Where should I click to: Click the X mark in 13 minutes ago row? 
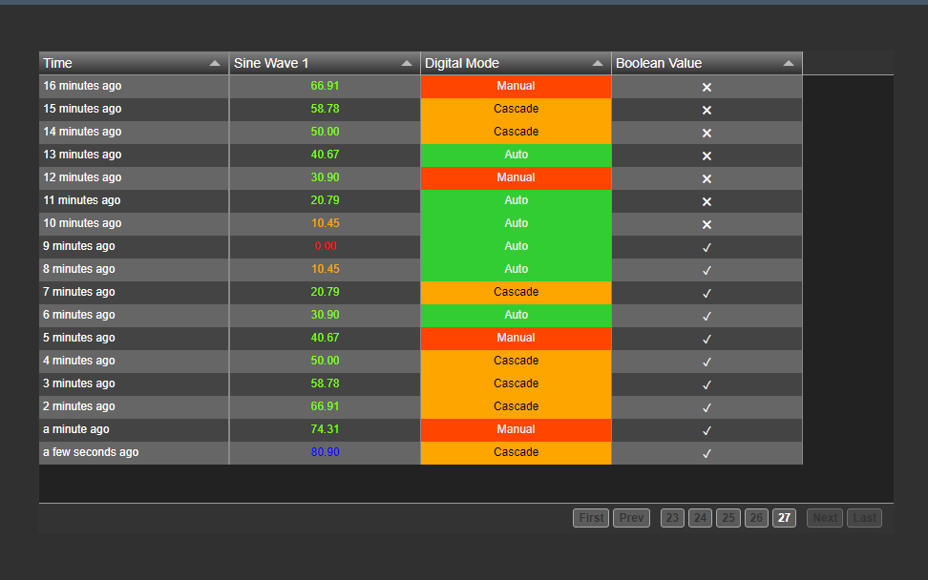[x=707, y=155]
